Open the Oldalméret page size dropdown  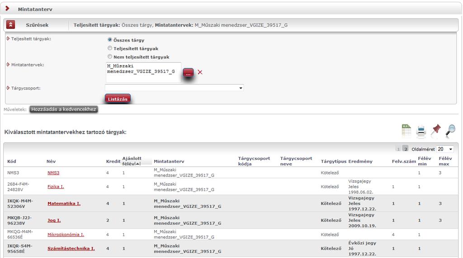click(x=445, y=149)
